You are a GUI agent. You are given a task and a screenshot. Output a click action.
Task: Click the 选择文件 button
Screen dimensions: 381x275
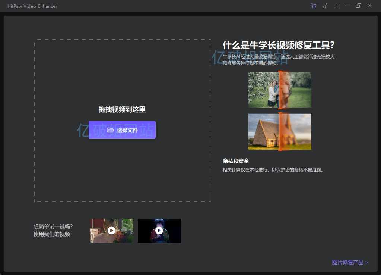[122, 130]
